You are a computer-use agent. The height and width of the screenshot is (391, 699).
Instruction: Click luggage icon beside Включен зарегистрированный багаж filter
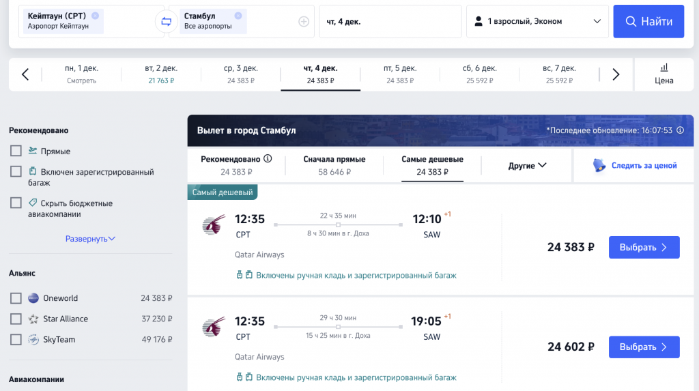(x=33, y=171)
